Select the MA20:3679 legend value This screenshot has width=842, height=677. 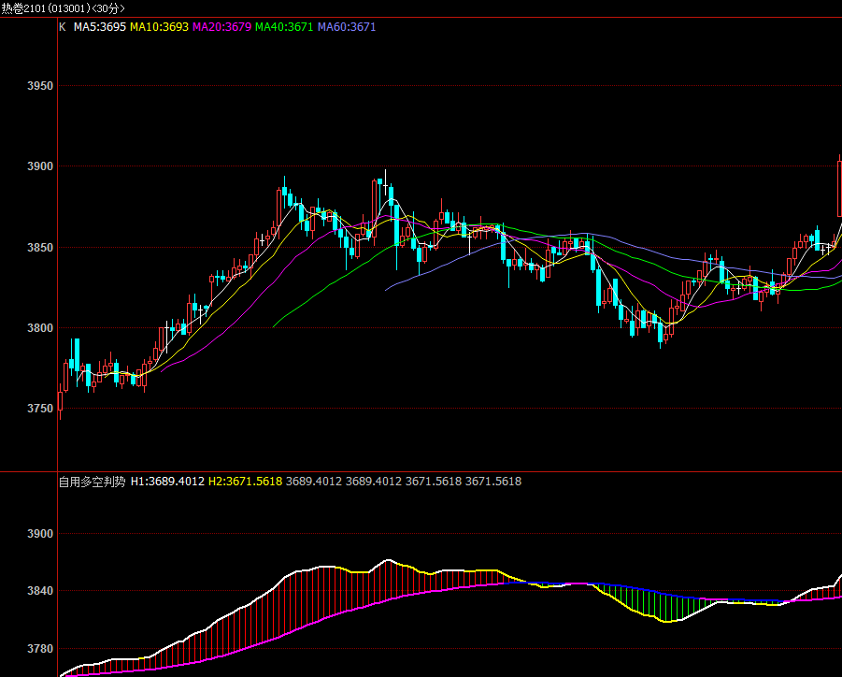(x=221, y=27)
